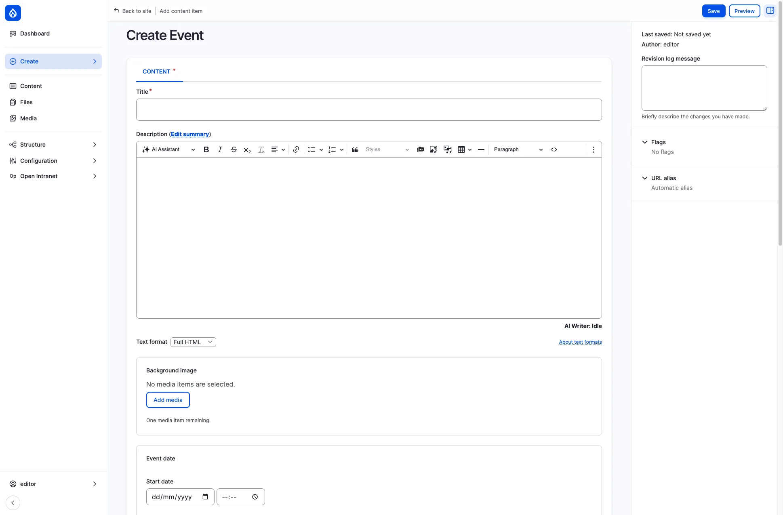Insert a table via the grid icon
The height and width of the screenshot is (515, 783).
point(461,149)
